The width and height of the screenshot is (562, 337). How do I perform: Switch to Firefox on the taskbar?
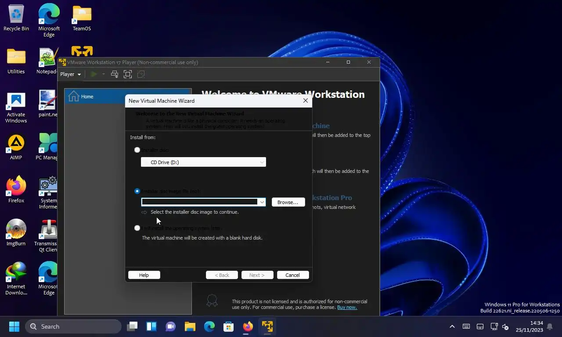point(248,326)
